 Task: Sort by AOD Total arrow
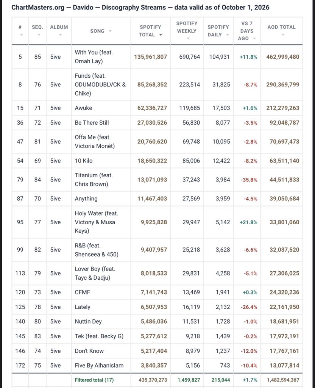pos(283,35)
